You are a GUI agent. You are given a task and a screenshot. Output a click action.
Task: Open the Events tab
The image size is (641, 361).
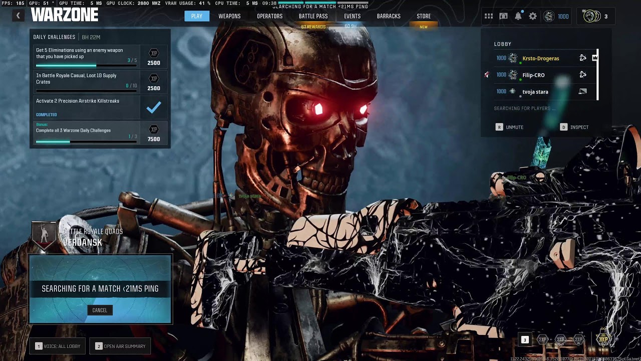(352, 16)
